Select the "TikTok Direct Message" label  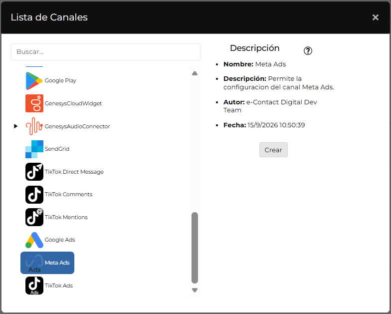coord(74,172)
